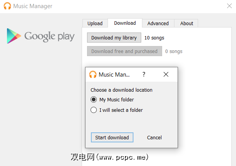The width and height of the screenshot is (236, 166).
Task: Choose the I will select a folder option
Action: click(x=94, y=110)
